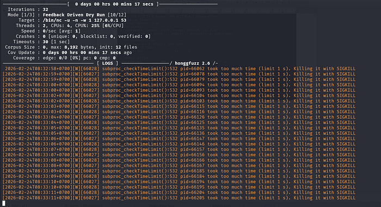Click the log line for pid=66146
This screenshot has width=381, height=207.
click(x=179, y=144)
